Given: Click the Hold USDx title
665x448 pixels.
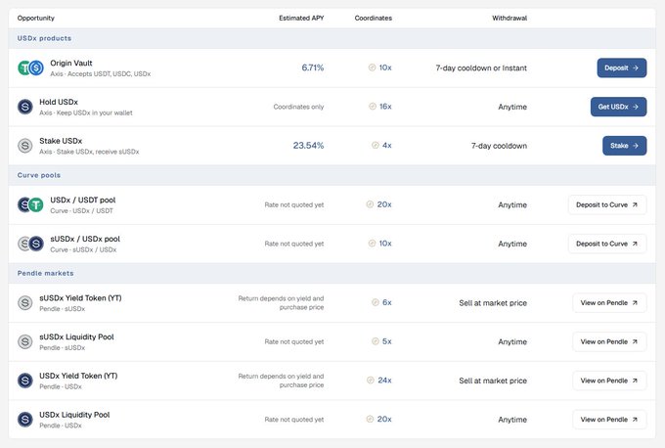Looking at the screenshot, I should [59, 103].
